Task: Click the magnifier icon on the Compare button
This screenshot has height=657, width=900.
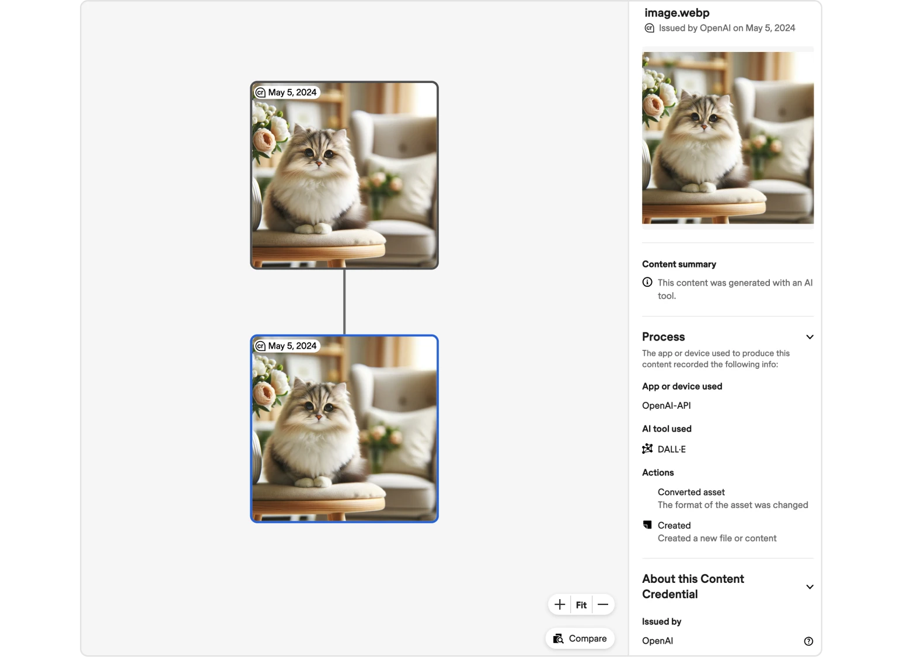Action: (x=559, y=638)
